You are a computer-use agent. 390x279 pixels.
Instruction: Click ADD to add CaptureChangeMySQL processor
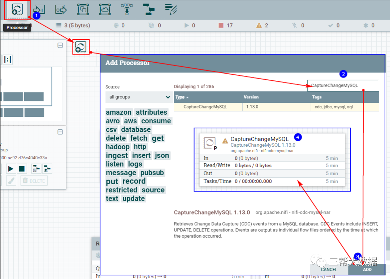[367, 269]
